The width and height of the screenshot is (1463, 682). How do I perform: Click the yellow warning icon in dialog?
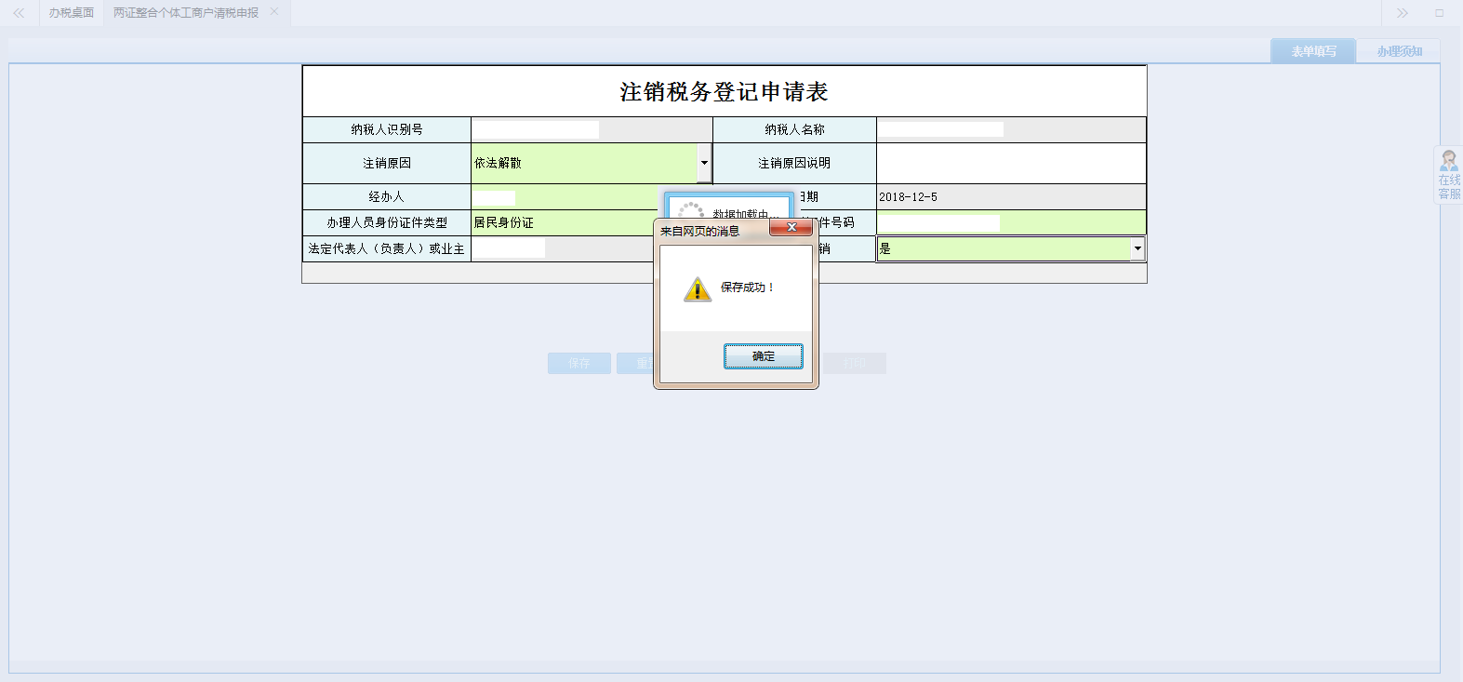(x=697, y=289)
